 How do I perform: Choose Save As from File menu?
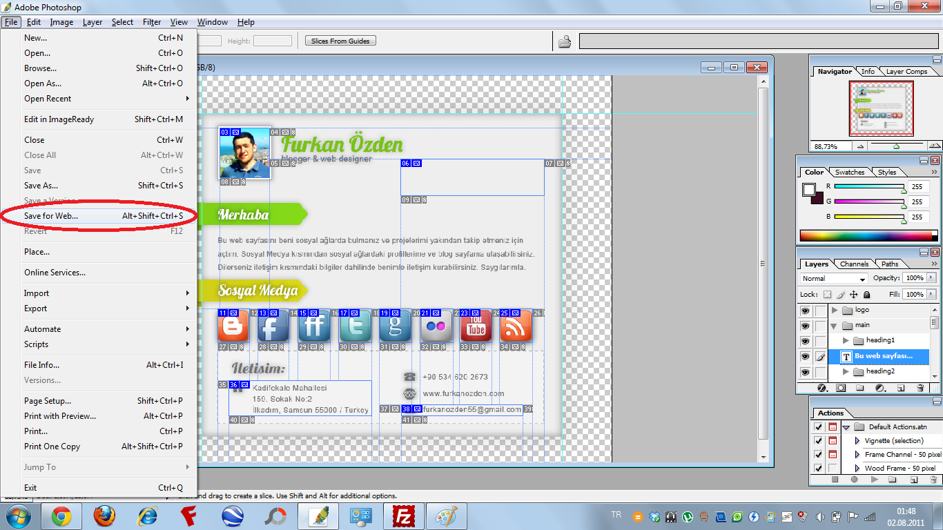point(99,186)
